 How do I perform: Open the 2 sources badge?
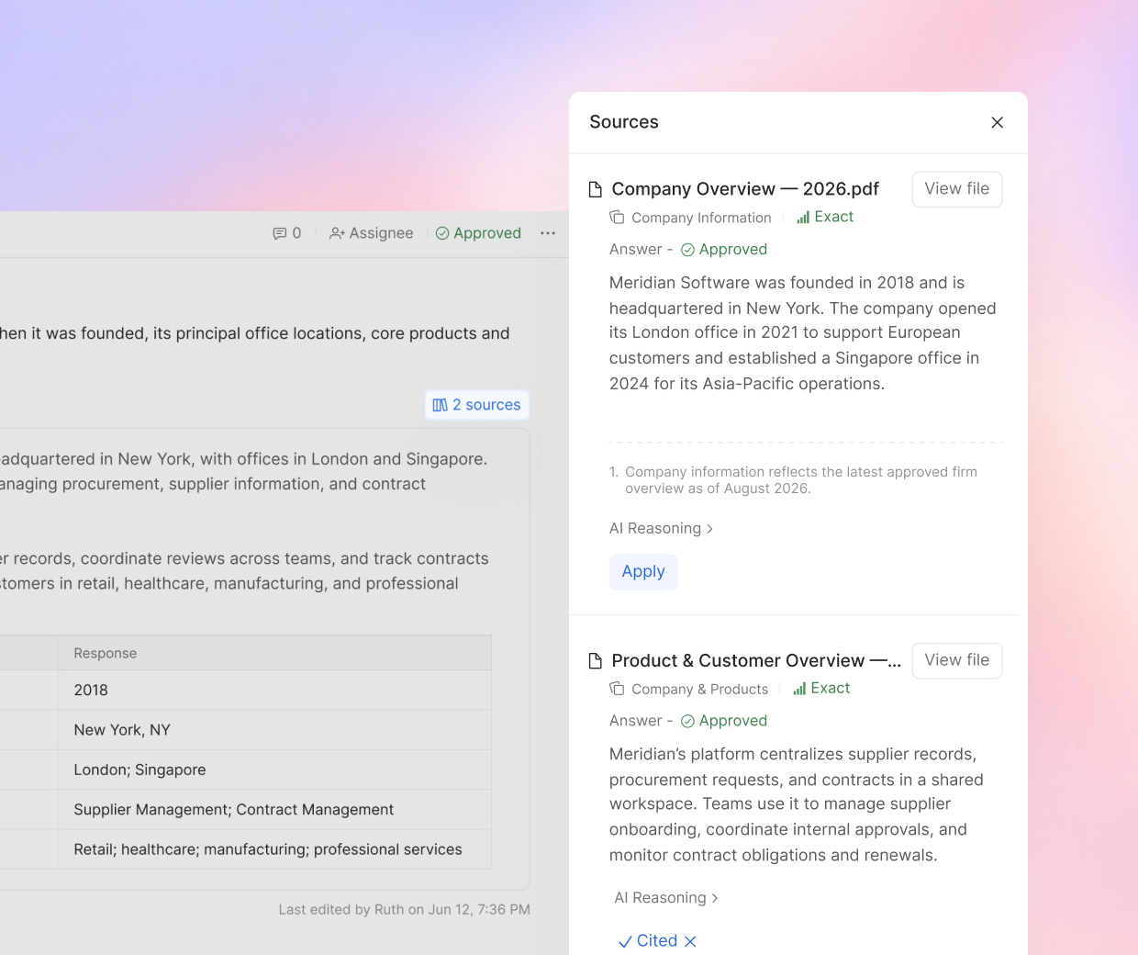tap(477, 405)
